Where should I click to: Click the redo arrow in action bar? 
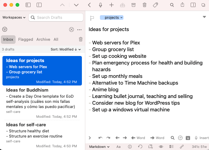(x=108, y=138)
